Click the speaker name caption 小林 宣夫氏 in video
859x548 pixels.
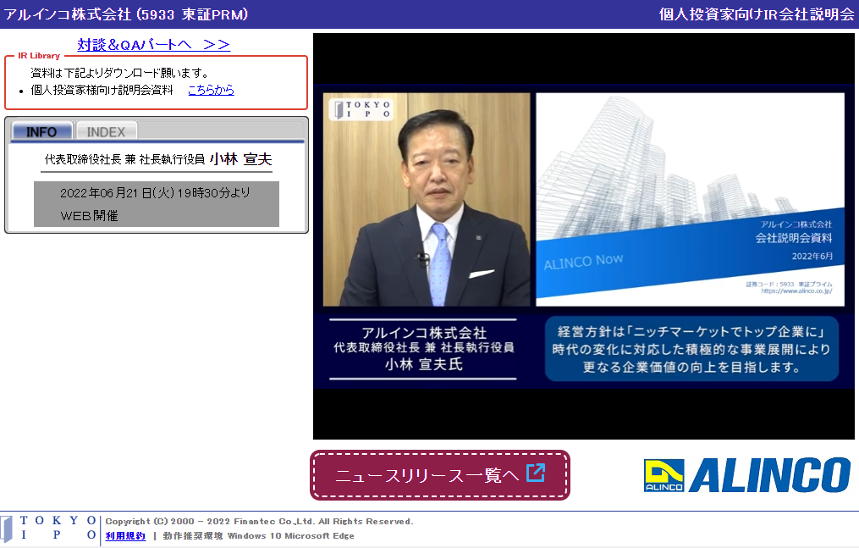click(x=423, y=364)
